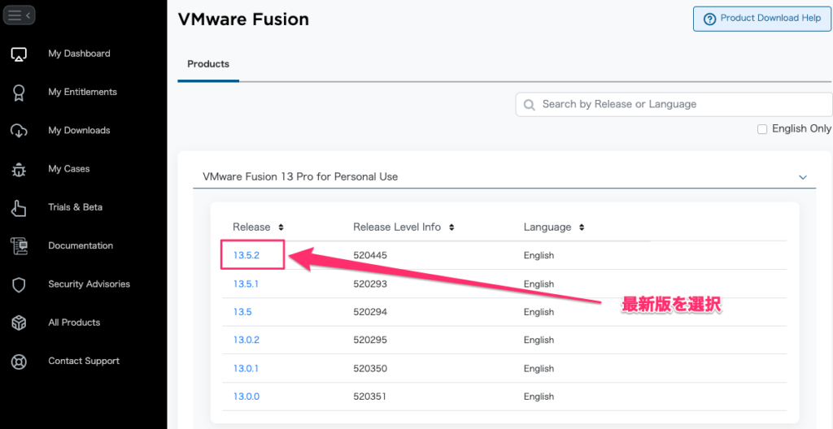Click the Trials & Beta hand icon
This screenshot has height=429, width=833.
(x=20, y=208)
